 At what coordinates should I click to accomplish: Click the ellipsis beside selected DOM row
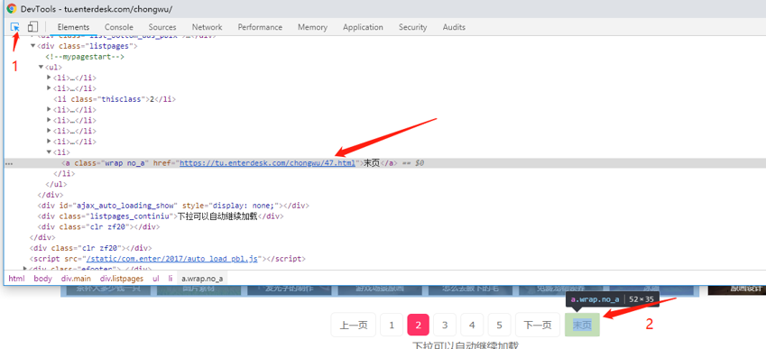[9, 164]
